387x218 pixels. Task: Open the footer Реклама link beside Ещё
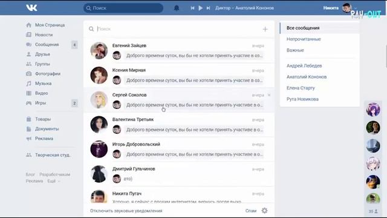34,181
